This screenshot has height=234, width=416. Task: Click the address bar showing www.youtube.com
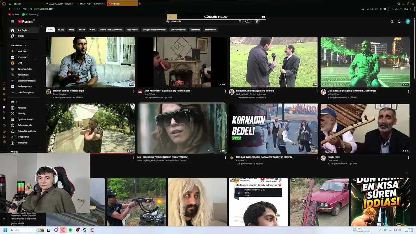coord(44,9)
